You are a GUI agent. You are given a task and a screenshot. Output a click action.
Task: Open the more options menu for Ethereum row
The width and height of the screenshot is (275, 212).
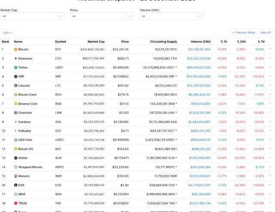point(270,58)
